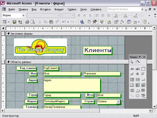Click the horizontal scrollbar thumb
This screenshot has width=157, height=118.
pyautogui.click(x=52, y=111)
